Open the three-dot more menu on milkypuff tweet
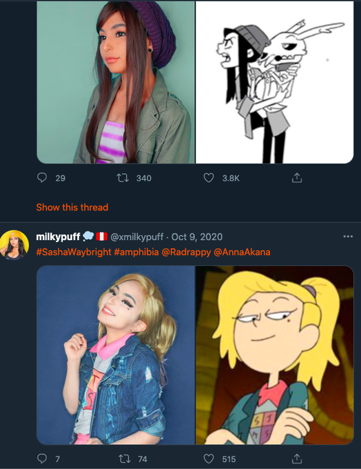 [x=348, y=237]
